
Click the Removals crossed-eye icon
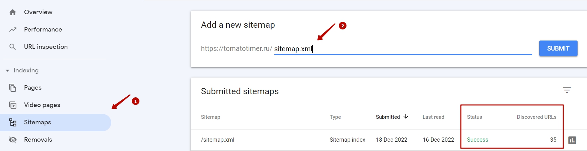click(x=13, y=140)
